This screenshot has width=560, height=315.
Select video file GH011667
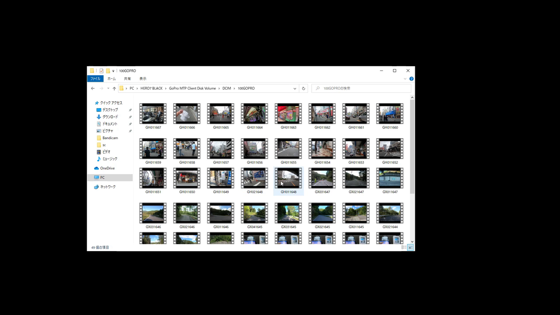[153, 117]
